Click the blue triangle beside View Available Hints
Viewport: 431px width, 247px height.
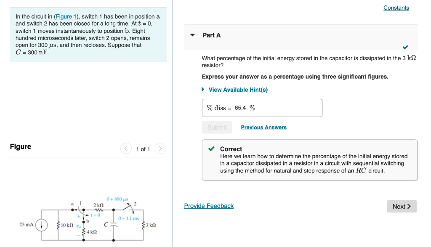click(202, 90)
